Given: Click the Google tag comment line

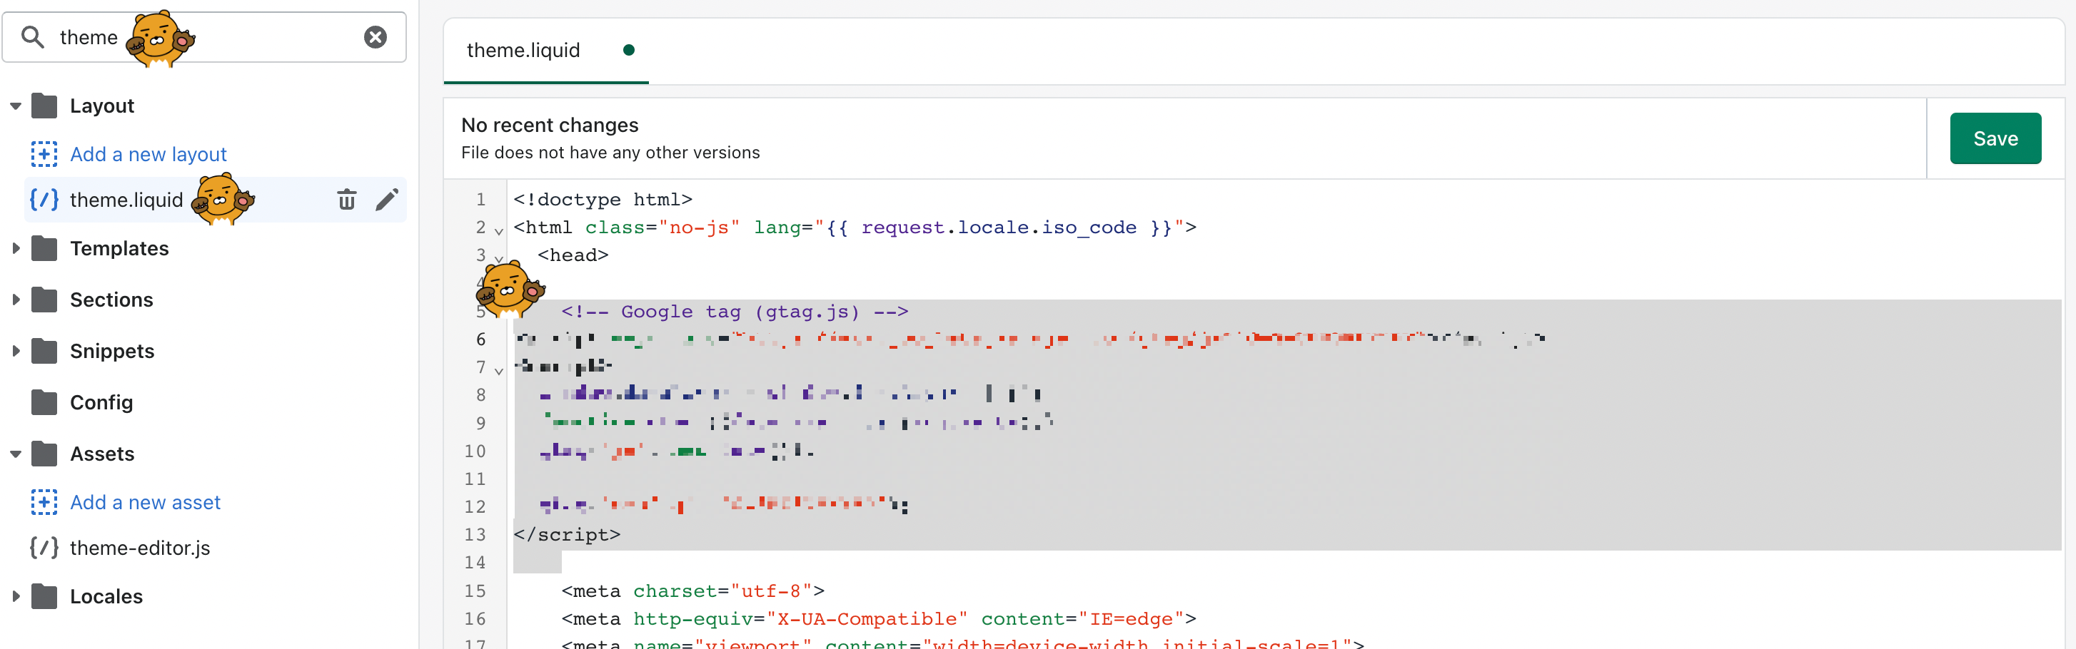Looking at the screenshot, I should click(x=734, y=311).
